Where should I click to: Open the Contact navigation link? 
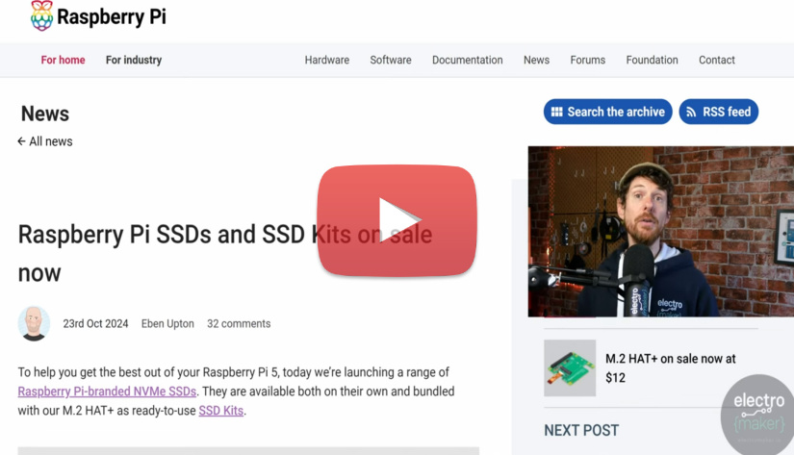pyautogui.click(x=716, y=60)
